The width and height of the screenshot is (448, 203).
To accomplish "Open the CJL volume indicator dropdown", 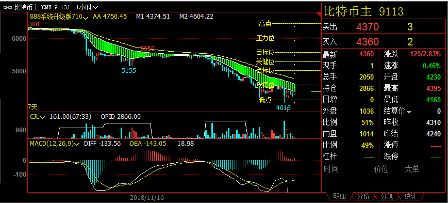I will tap(38, 117).
